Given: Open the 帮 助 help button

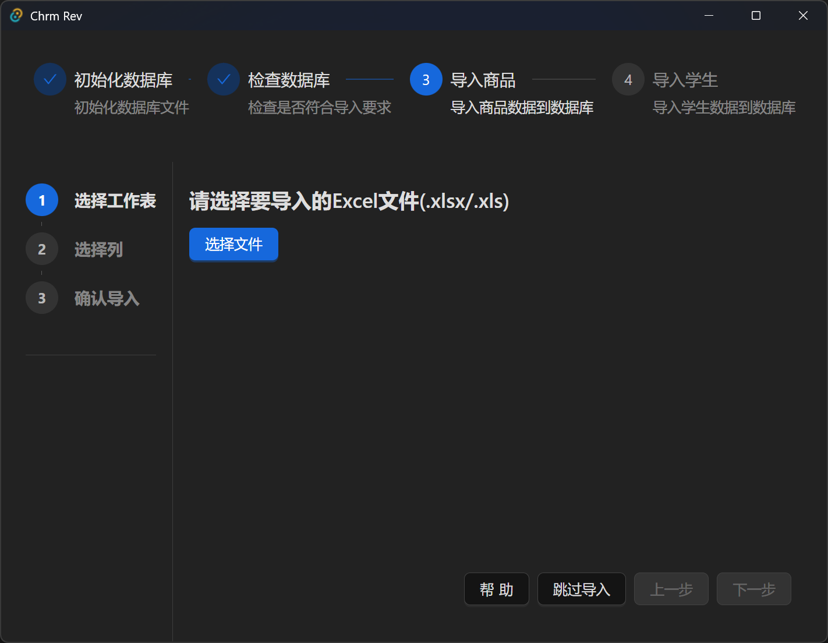Looking at the screenshot, I should pyautogui.click(x=497, y=589).
